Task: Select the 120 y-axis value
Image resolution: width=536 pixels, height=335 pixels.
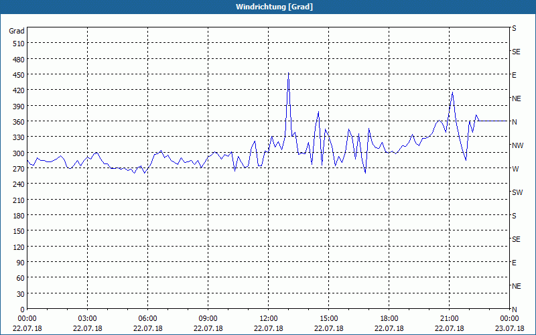Action: point(19,247)
